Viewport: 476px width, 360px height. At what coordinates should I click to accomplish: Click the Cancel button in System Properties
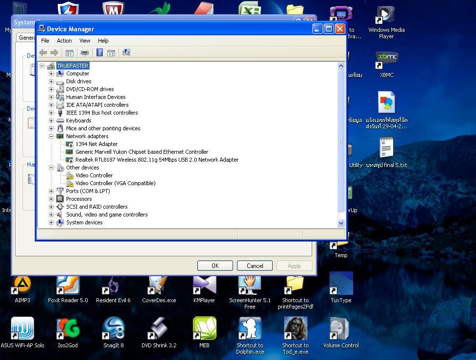[255, 265]
